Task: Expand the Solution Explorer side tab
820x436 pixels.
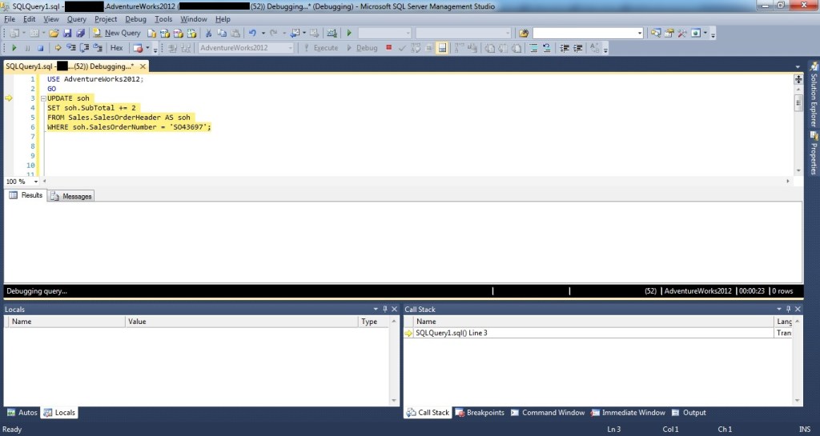Action: [x=814, y=94]
